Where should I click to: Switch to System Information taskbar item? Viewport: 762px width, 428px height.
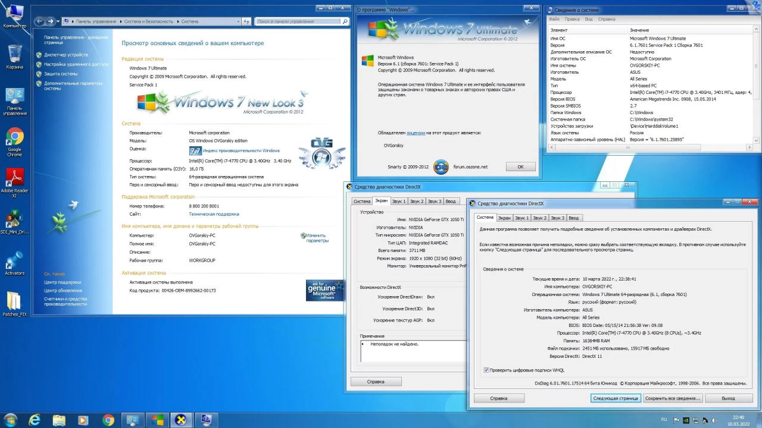pos(205,420)
